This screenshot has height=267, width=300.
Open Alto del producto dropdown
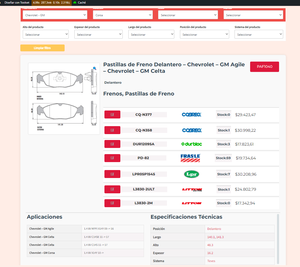point(46,34)
